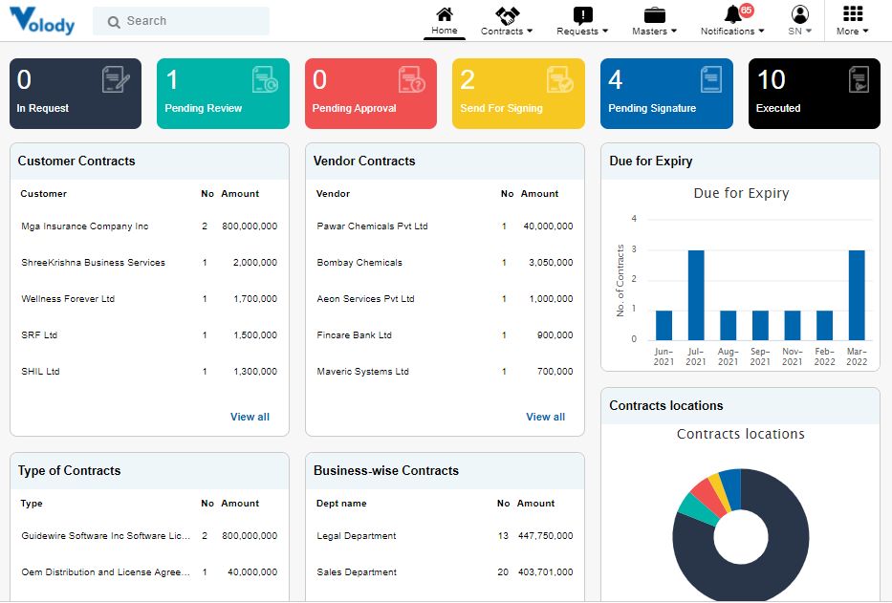Expand the Masters dropdown menu
Image resolution: width=892 pixels, height=603 pixels.
click(x=655, y=30)
